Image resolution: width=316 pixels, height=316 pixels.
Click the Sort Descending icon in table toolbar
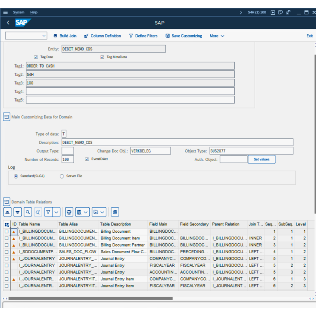[18, 212]
